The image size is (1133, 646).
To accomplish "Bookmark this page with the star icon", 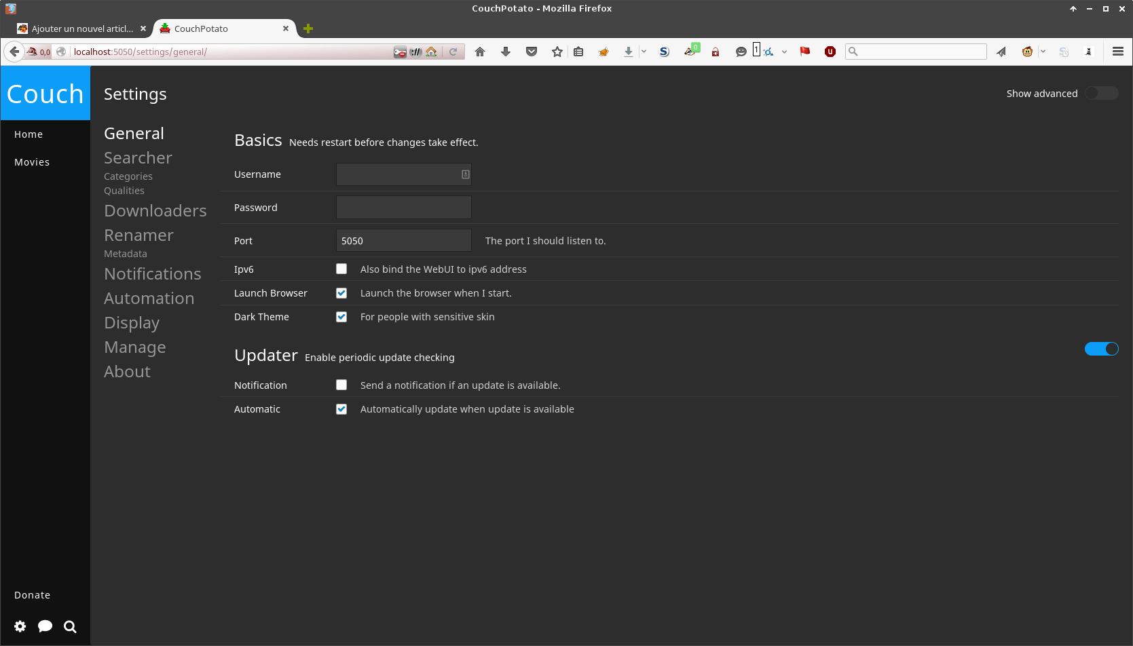I will point(557,52).
